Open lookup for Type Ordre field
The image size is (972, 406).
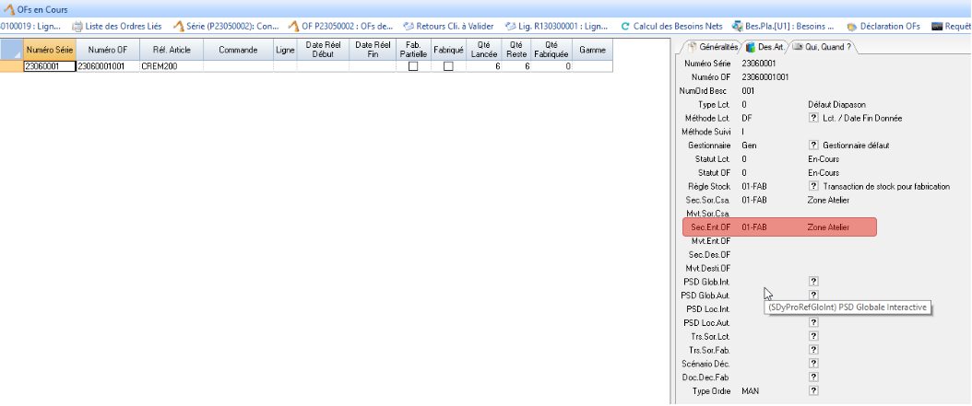tap(813, 391)
